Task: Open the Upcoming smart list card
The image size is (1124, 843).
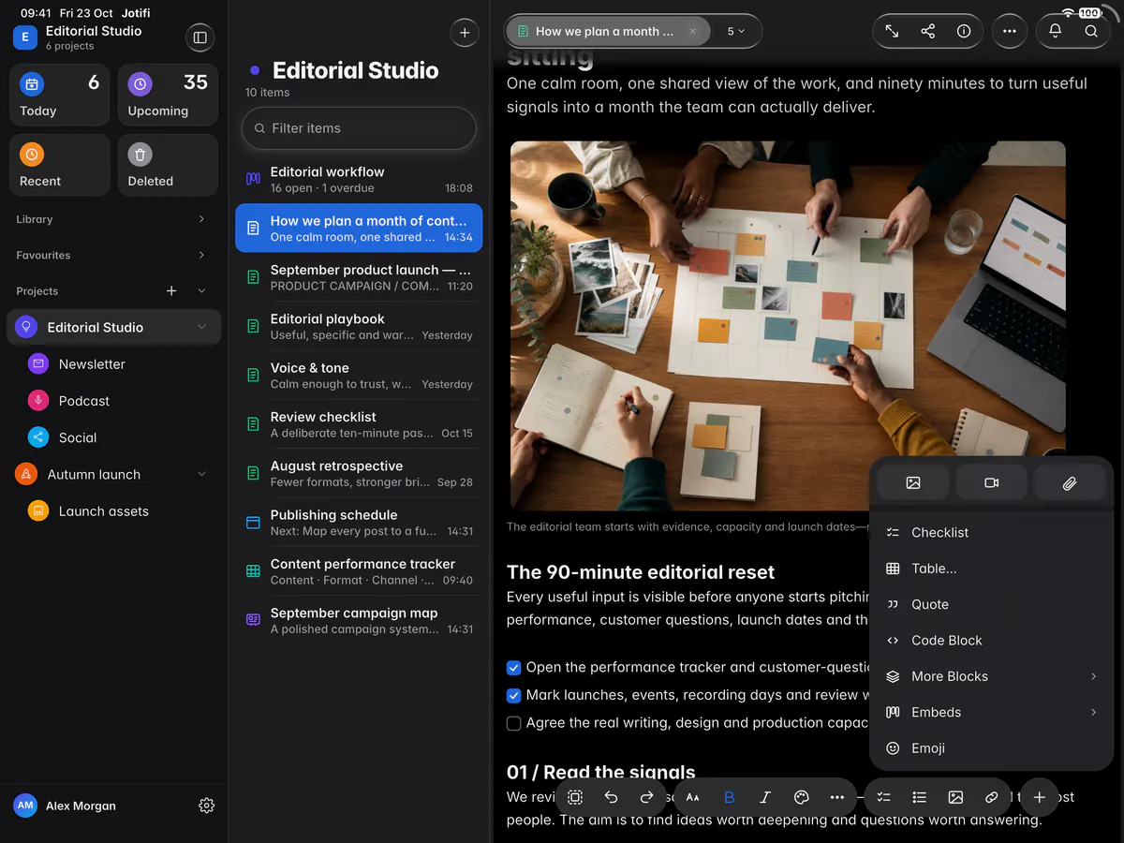Action: pos(168,95)
